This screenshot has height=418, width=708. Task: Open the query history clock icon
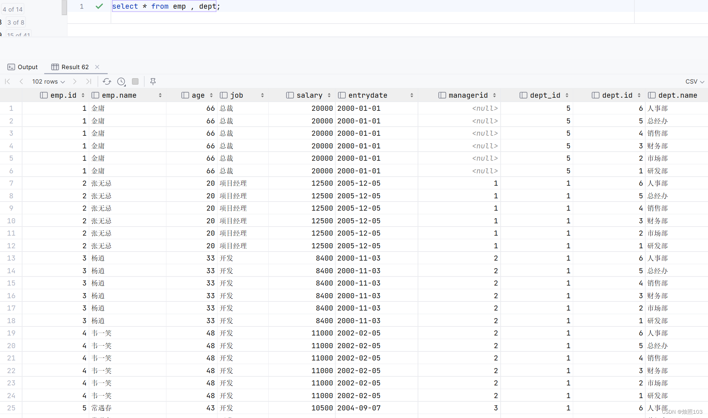(121, 81)
